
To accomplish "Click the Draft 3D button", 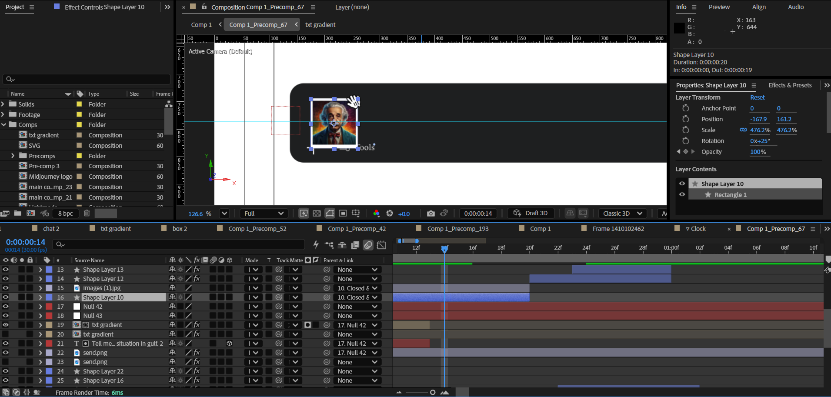I will click(531, 214).
